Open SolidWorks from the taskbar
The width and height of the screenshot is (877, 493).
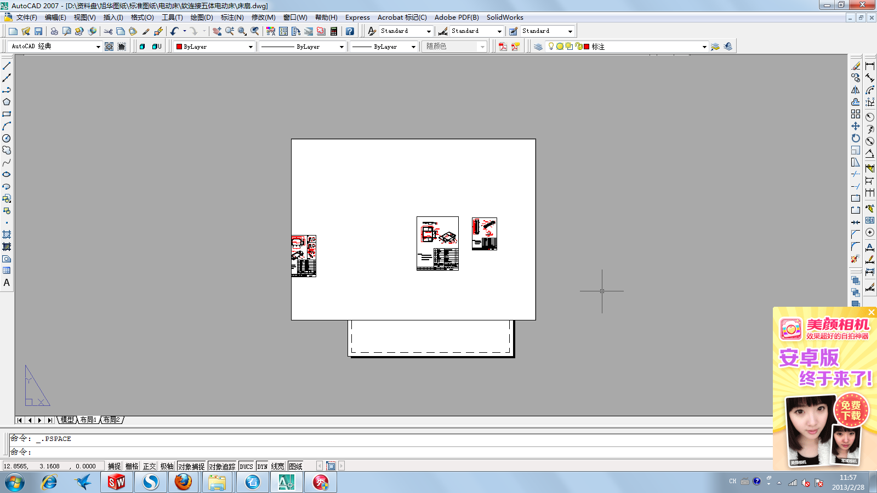point(117,482)
